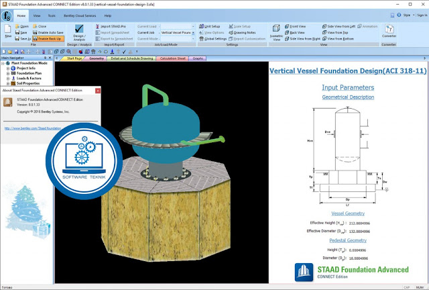Open Global Settings
Viewport: 429px width, 290px height.
(213, 39)
